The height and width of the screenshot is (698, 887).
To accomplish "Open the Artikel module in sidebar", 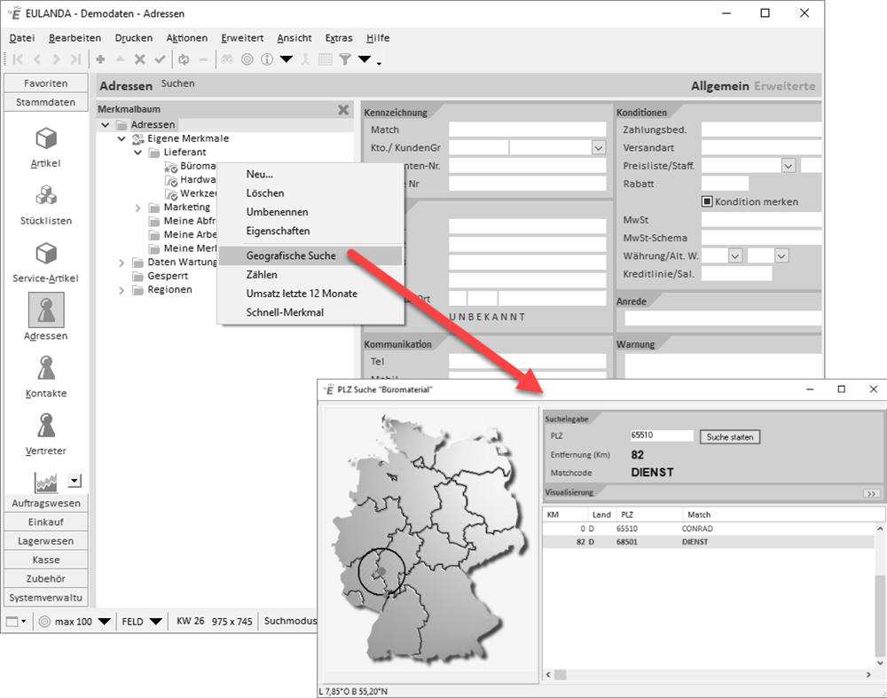I will point(46,146).
